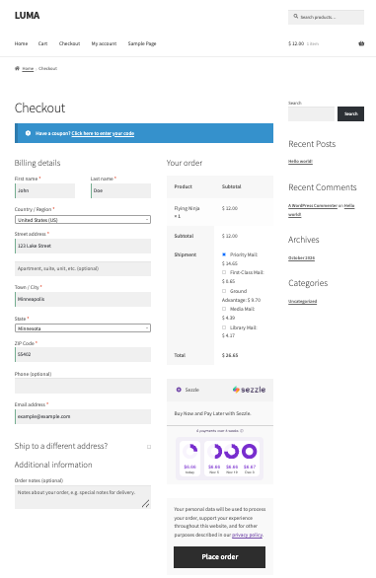The image size is (376, 578).
Task: Click the ZIP Code field
Action: click(x=83, y=354)
